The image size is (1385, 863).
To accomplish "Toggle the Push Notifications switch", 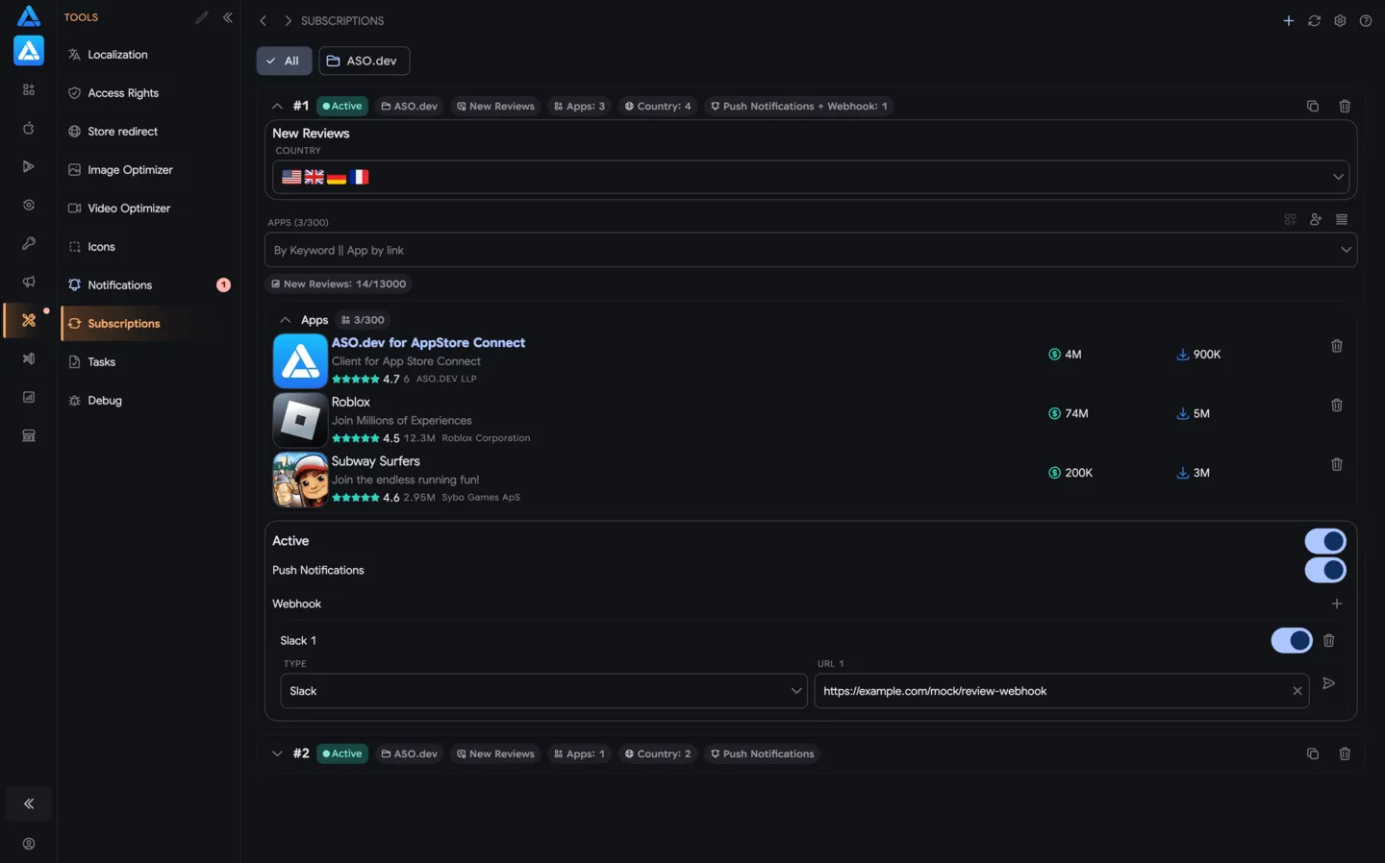I will click(1325, 570).
